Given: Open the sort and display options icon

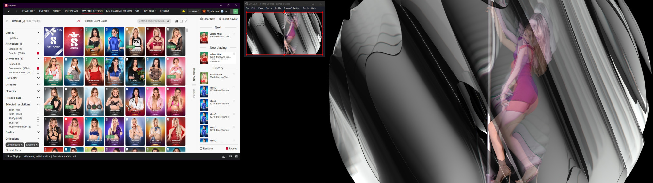Looking at the screenshot, I should pyautogui.click(x=186, y=21).
